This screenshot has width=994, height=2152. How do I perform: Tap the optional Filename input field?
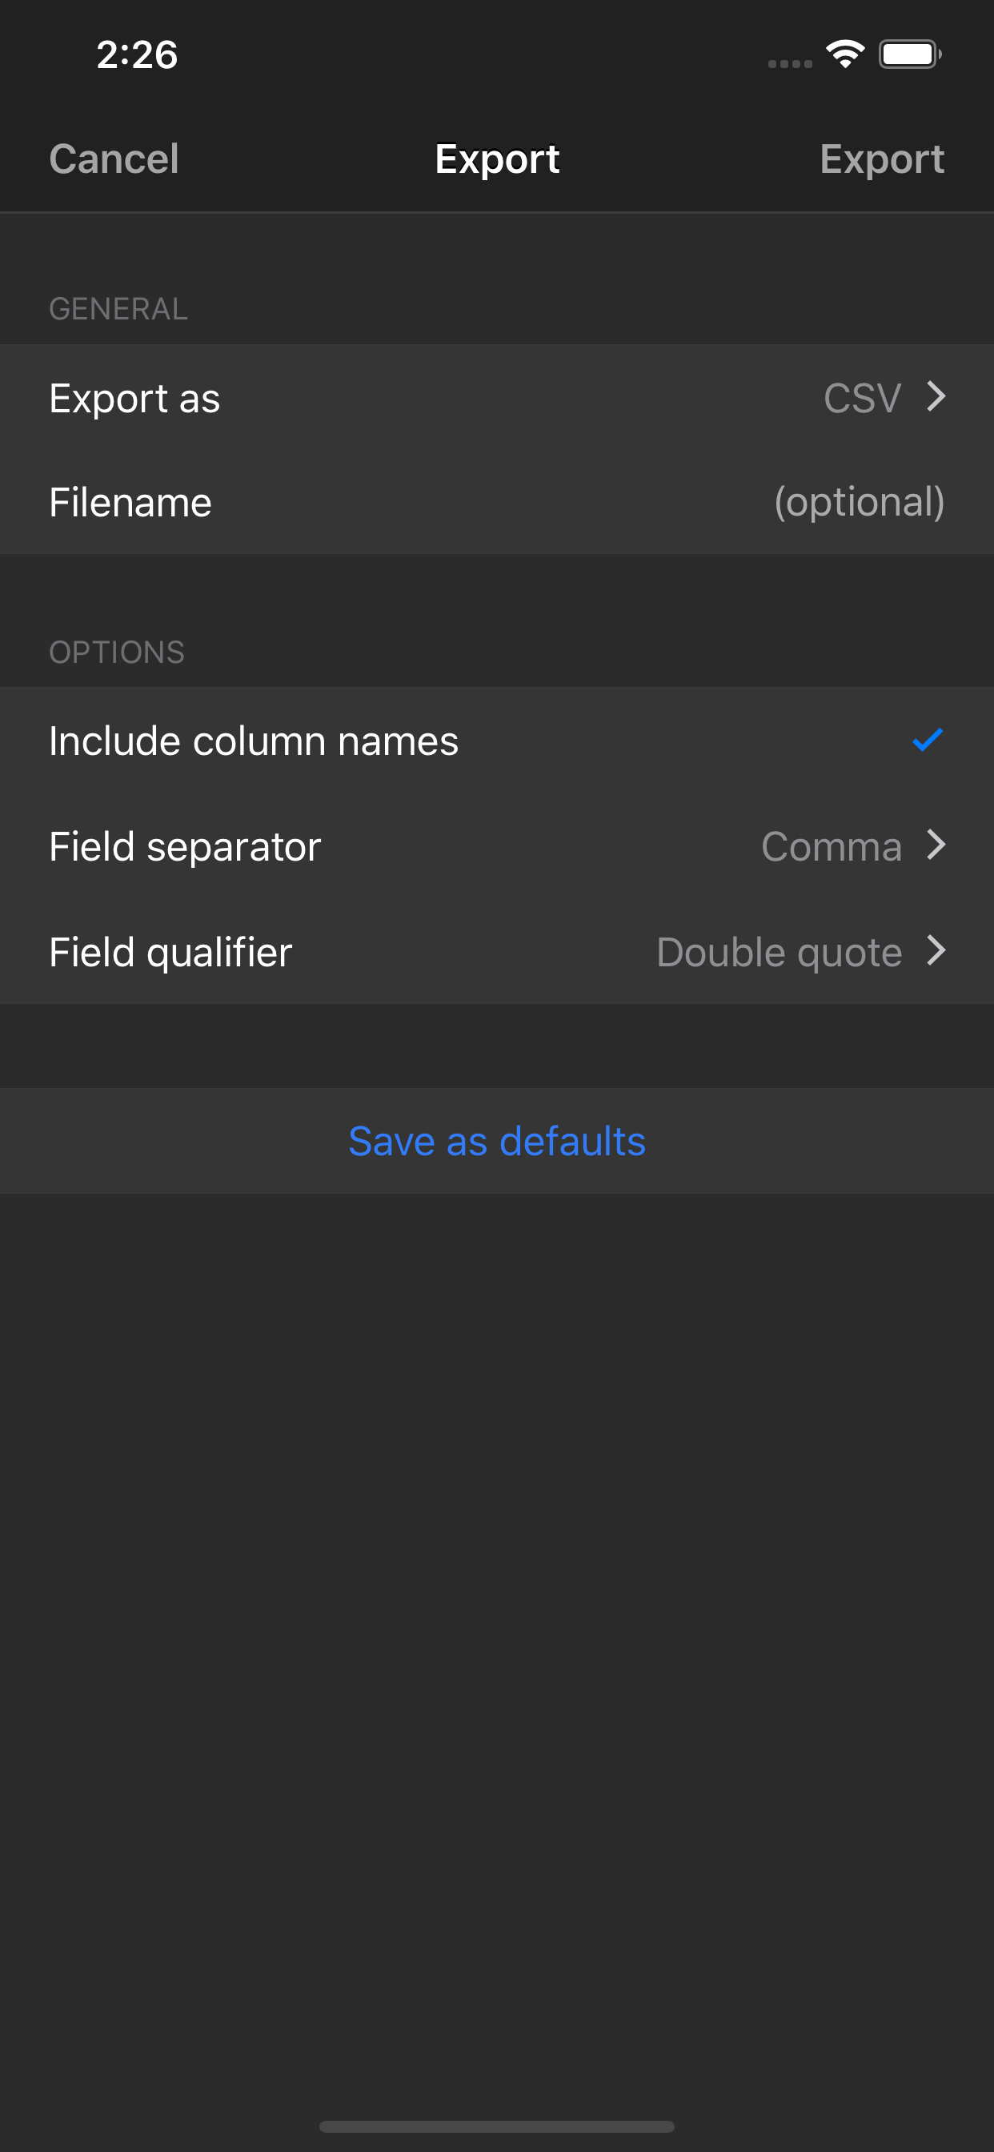[x=859, y=502]
